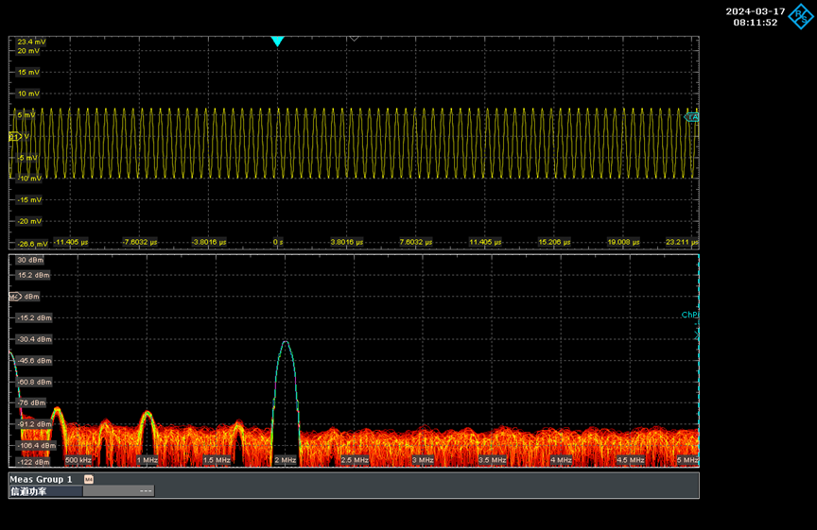Image resolution: width=817 pixels, height=530 pixels.
Task: Select the 信道功率 measurement row
Action: point(82,491)
